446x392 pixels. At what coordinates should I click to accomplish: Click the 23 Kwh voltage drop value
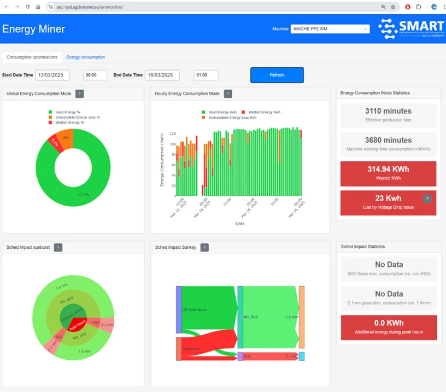(x=388, y=198)
